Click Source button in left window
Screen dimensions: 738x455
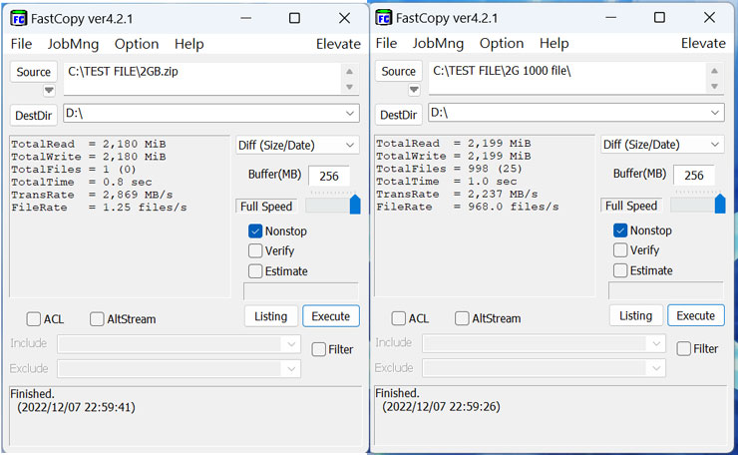[x=34, y=72]
